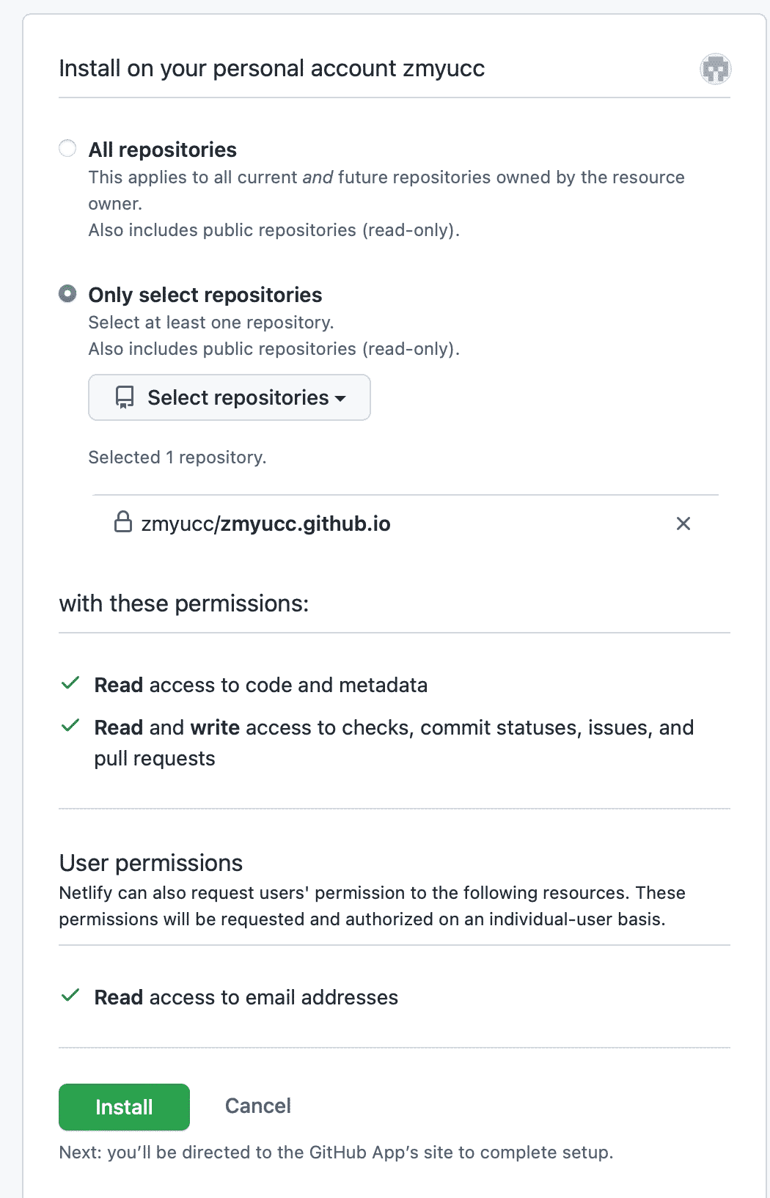Click the "Read access to email addresses" text
The width and height of the screenshot is (770, 1198).
[x=246, y=997]
